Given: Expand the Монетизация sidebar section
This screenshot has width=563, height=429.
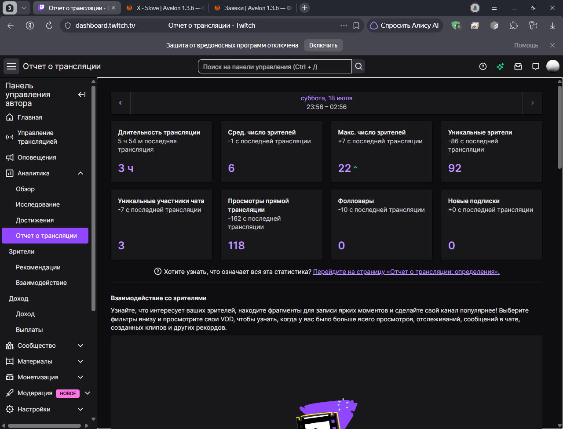Looking at the screenshot, I should (80, 377).
